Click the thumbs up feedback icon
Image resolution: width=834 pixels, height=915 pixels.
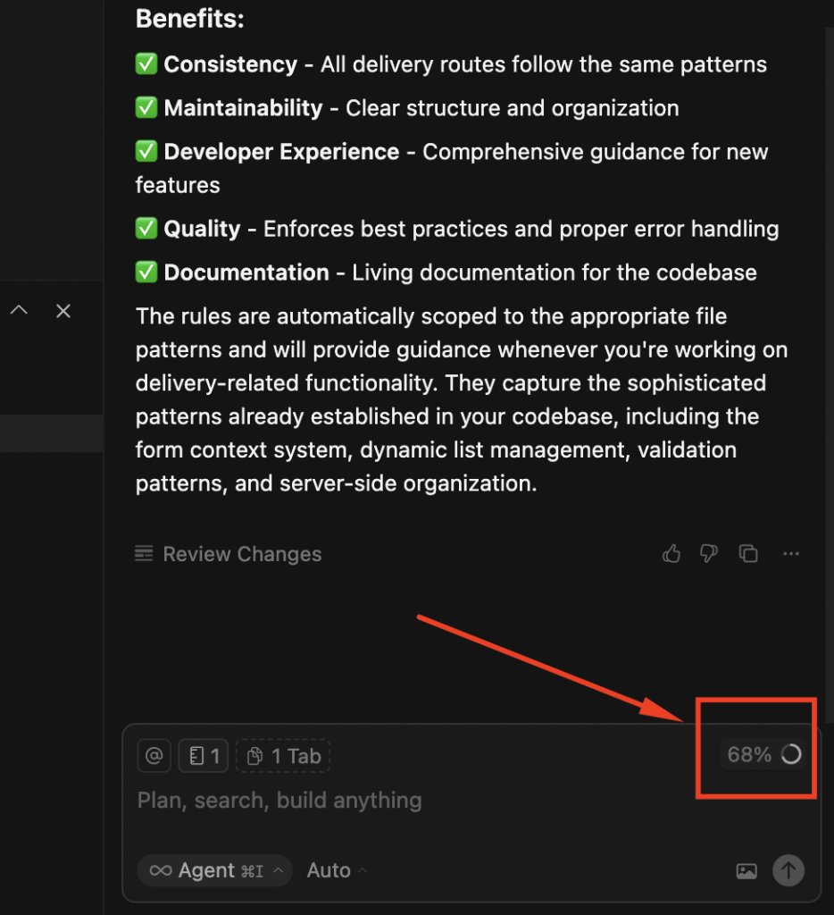pos(671,554)
